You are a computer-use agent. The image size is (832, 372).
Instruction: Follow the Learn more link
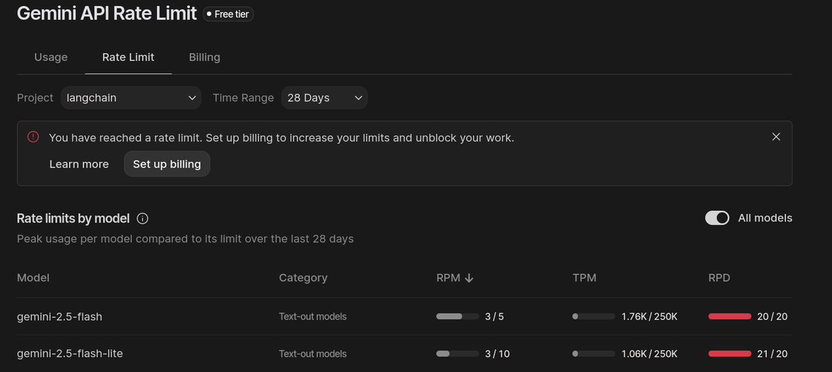[79, 164]
